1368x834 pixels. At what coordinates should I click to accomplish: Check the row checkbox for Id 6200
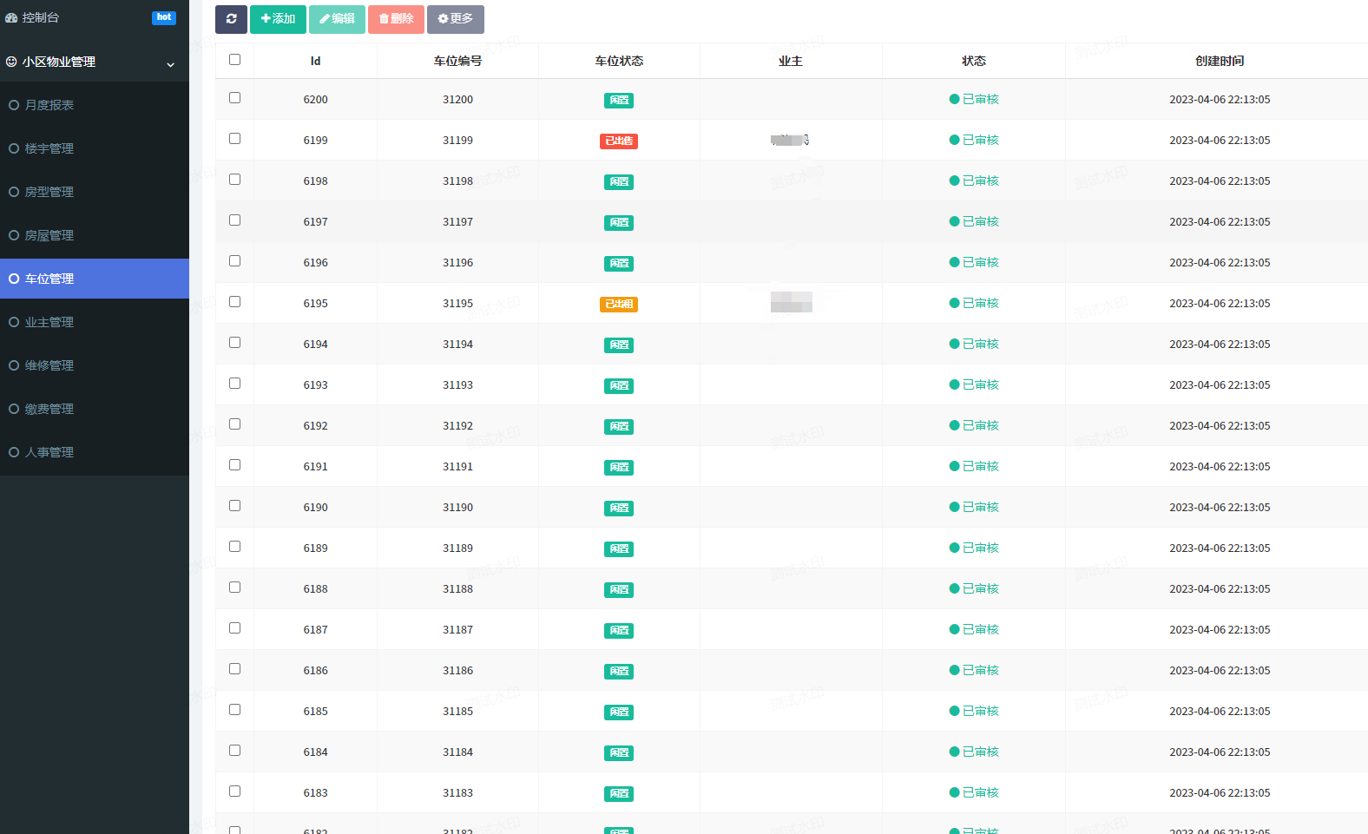[x=234, y=98]
